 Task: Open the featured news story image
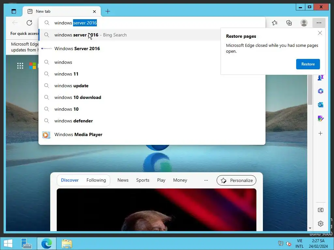coord(157,210)
